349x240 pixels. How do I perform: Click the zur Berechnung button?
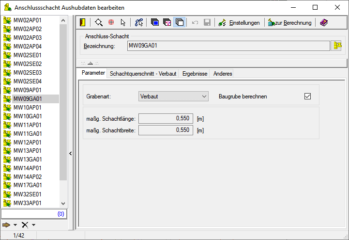pyautogui.click(x=290, y=22)
